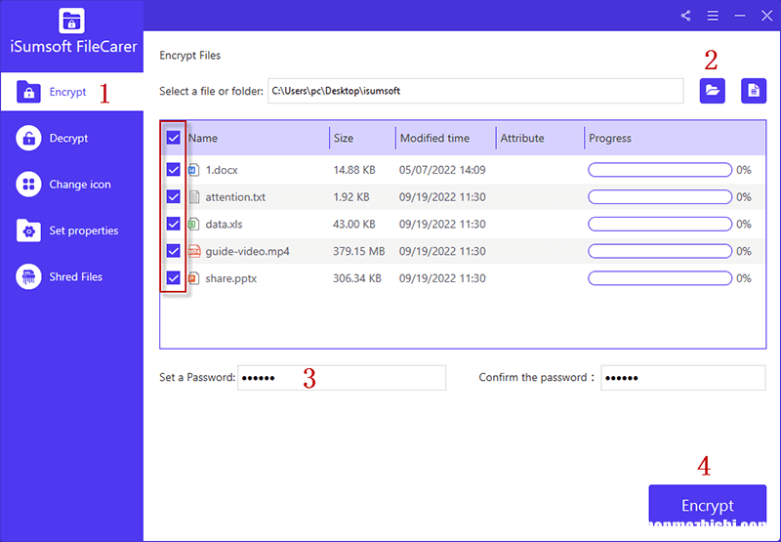Click the share.pptx presentation file icon
The height and width of the screenshot is (542, 781).
click(x=193, y=277)
